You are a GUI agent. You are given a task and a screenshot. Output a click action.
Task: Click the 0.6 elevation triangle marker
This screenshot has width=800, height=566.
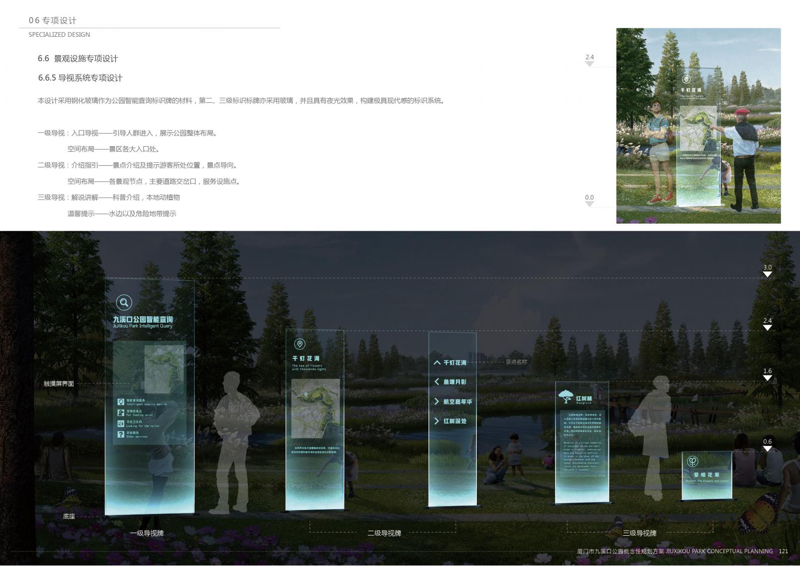coord(767,449)
